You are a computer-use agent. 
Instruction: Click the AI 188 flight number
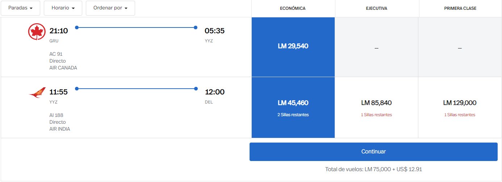(56, 115)
